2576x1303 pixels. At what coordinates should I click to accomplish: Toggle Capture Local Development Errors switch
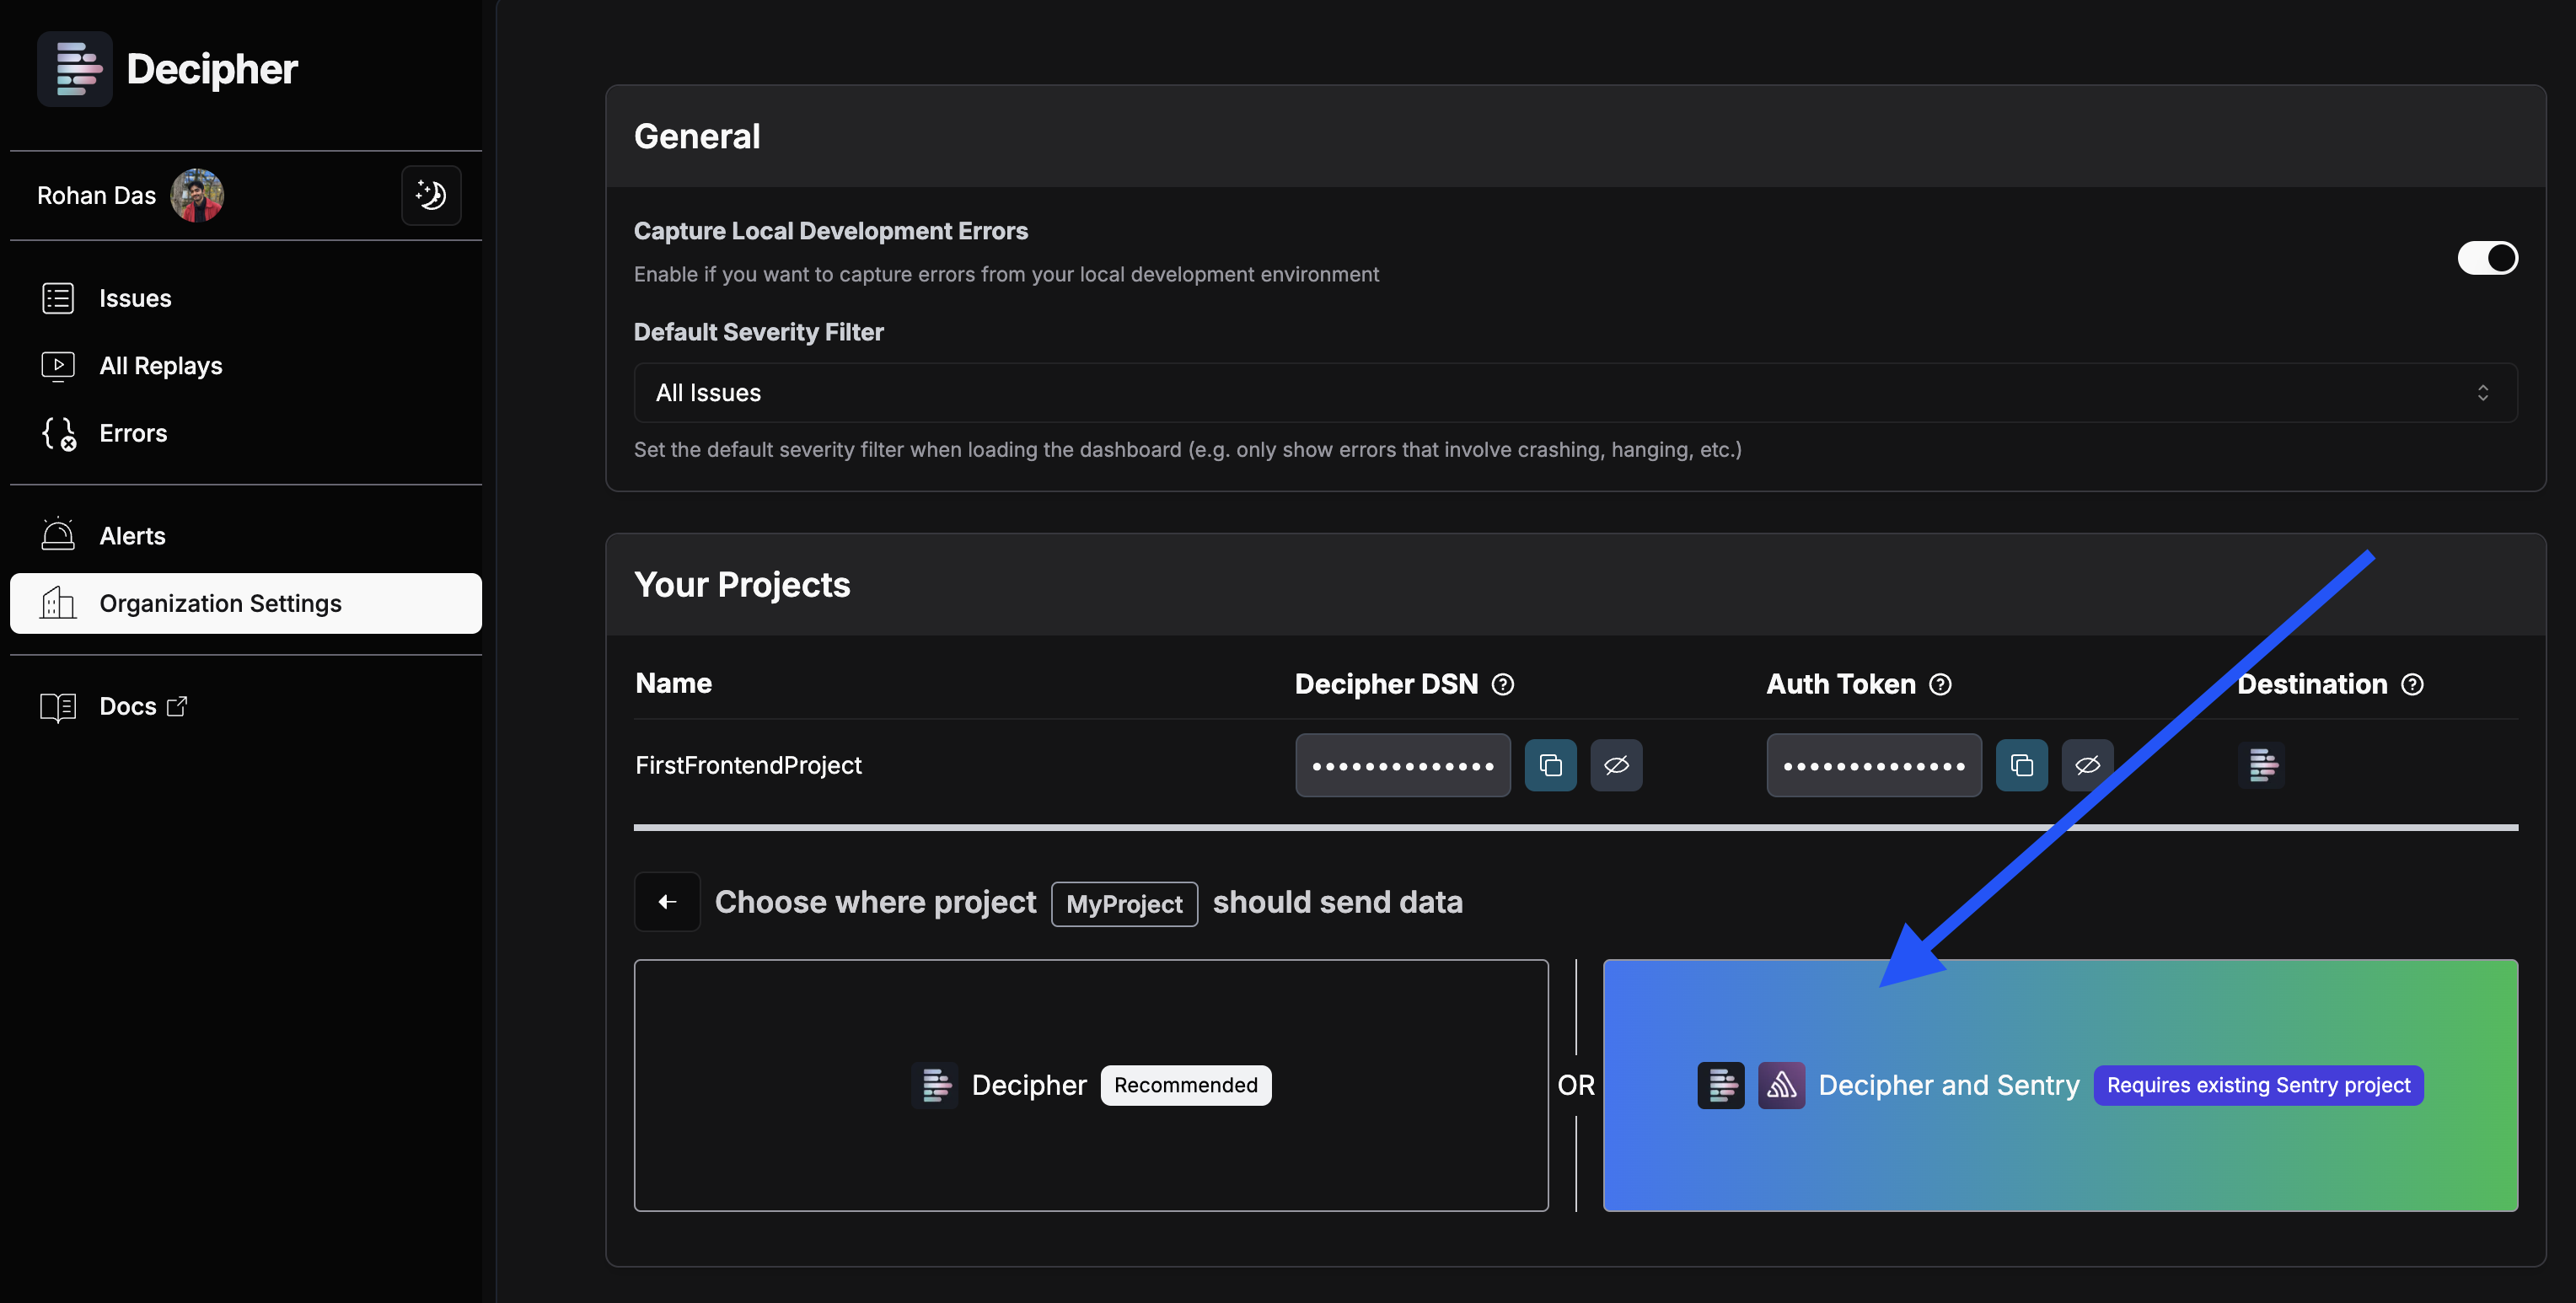2487,258
